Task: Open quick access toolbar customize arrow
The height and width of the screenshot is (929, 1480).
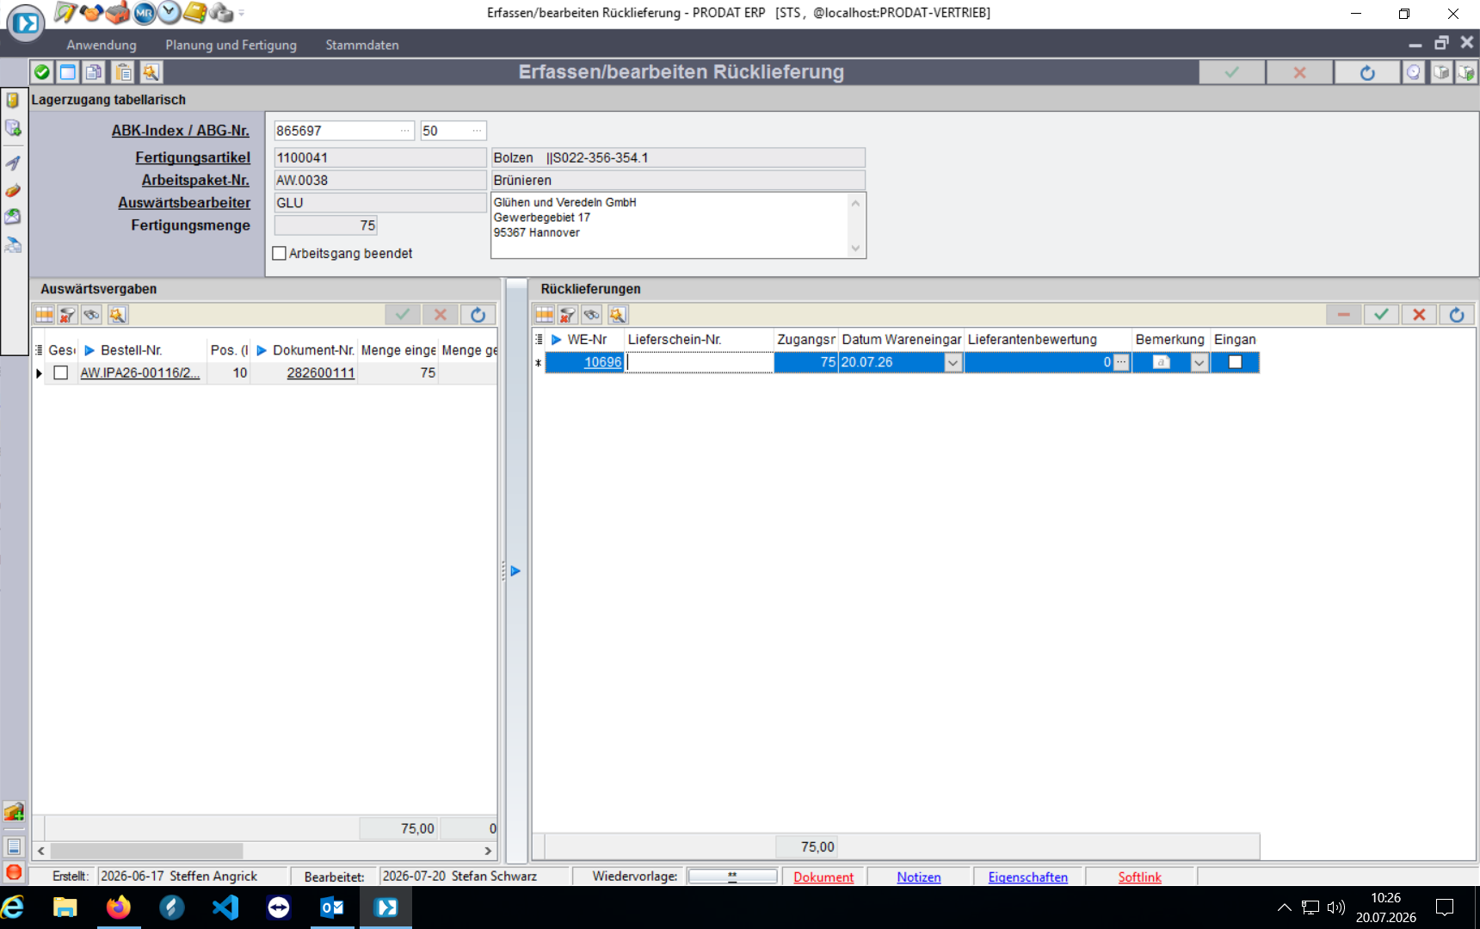Action: coord(242,13)
